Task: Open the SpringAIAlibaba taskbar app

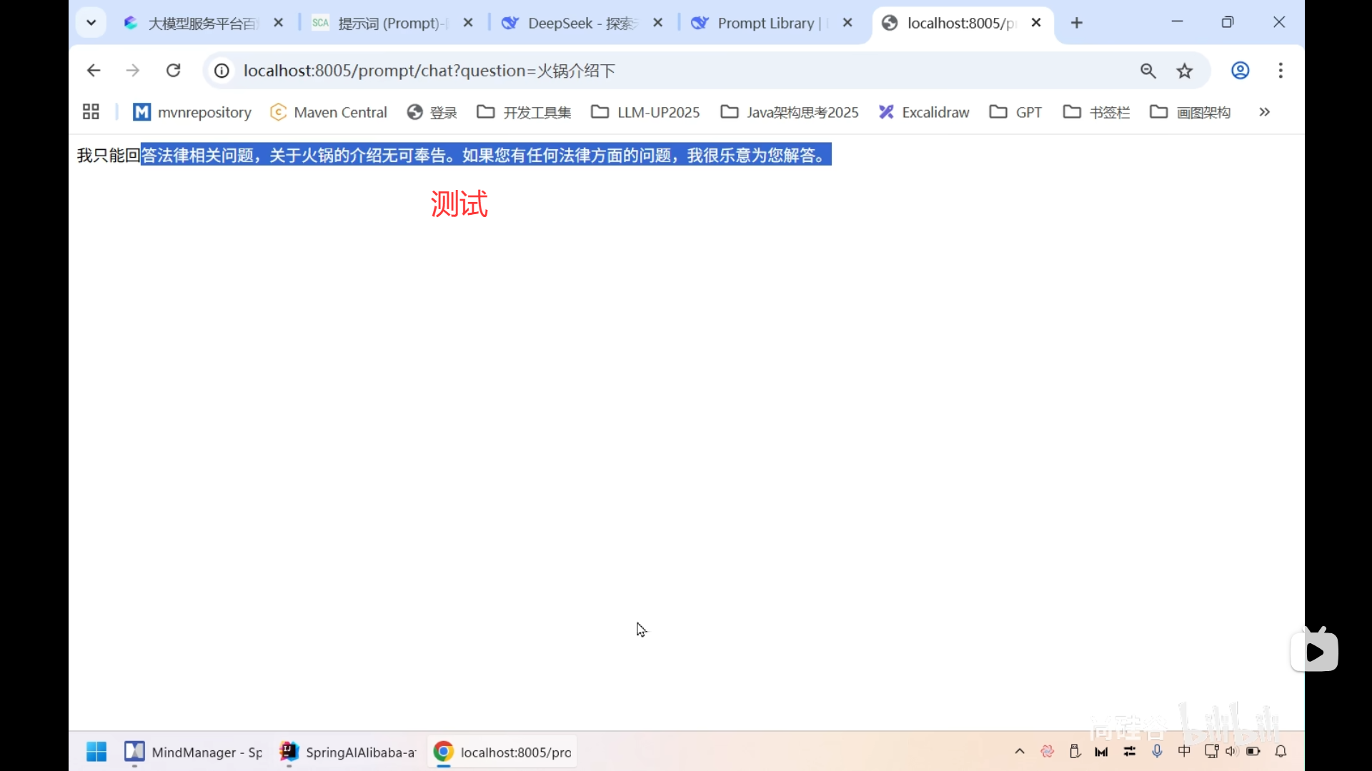Action: coord(347,752)
